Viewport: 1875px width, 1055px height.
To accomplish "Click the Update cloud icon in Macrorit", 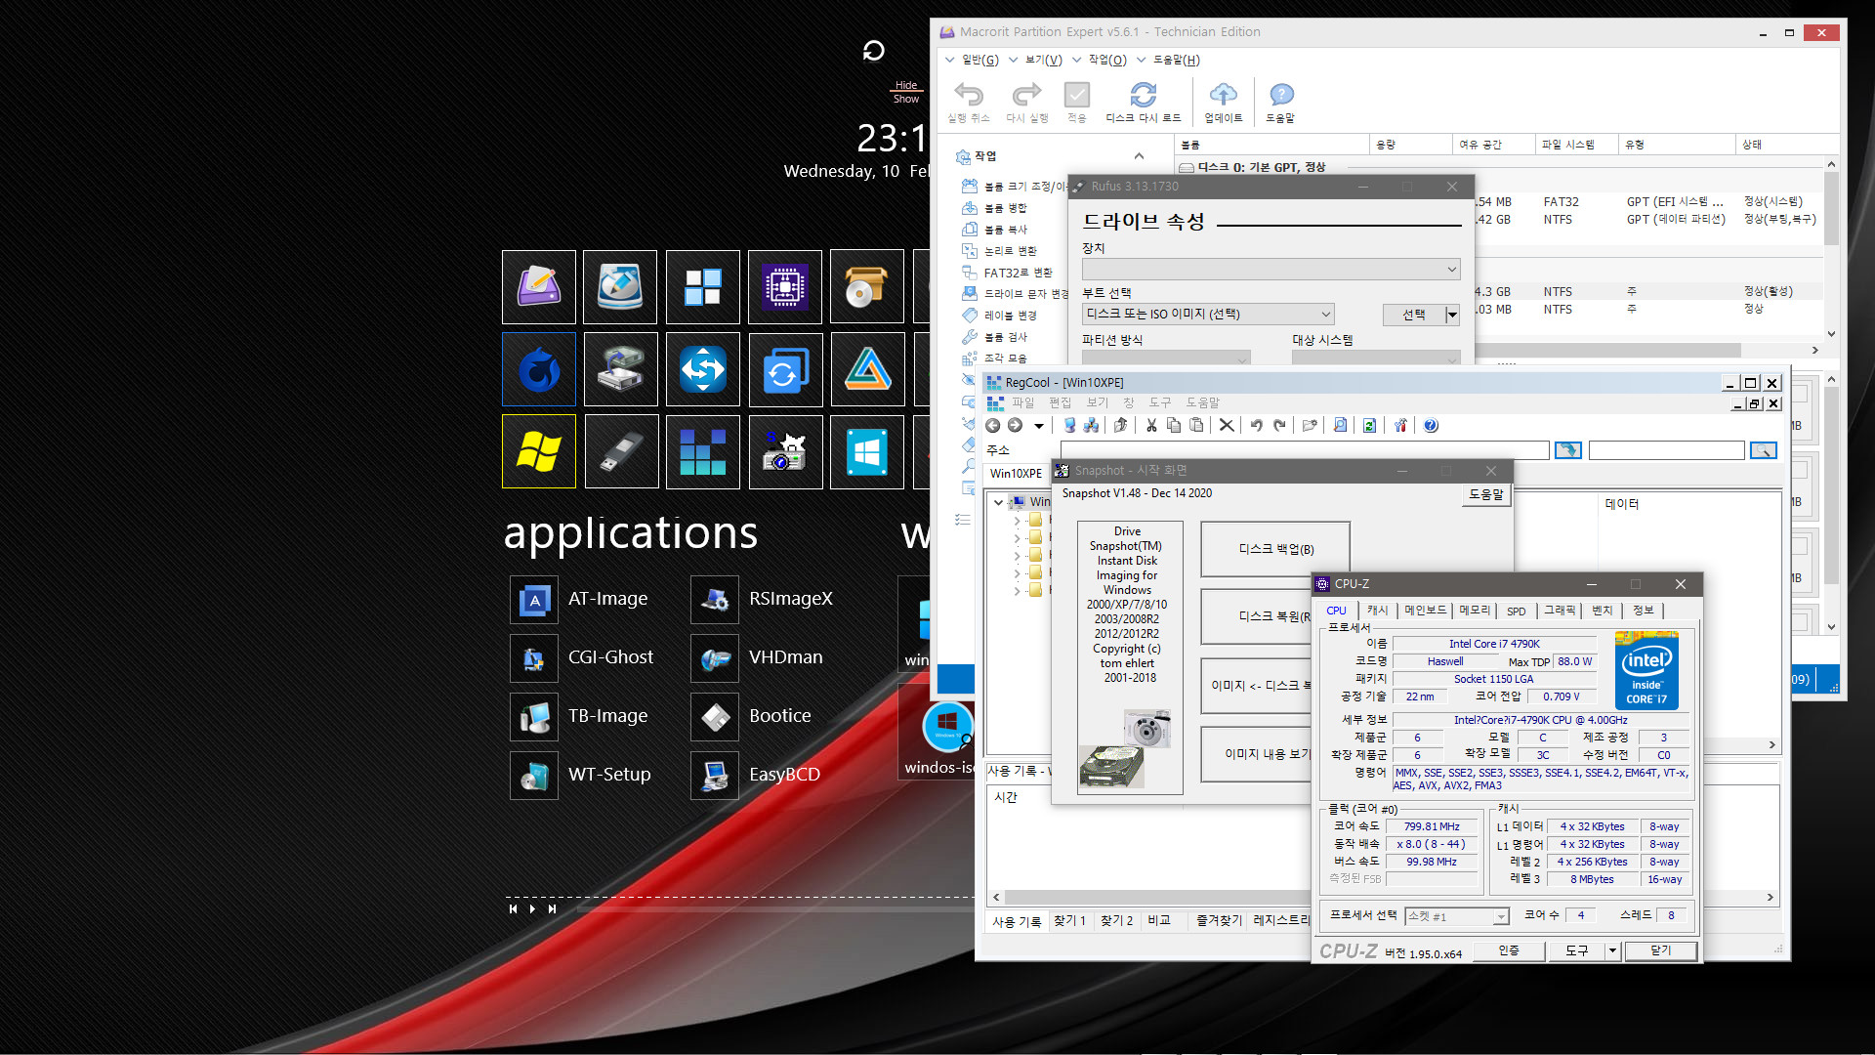I will click(1223, 95).
